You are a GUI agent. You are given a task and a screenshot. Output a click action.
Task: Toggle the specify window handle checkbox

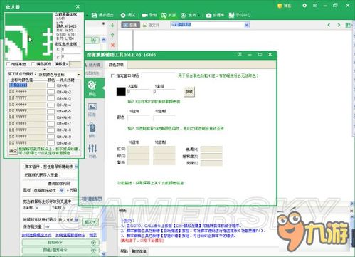click(x=112, y=75)
